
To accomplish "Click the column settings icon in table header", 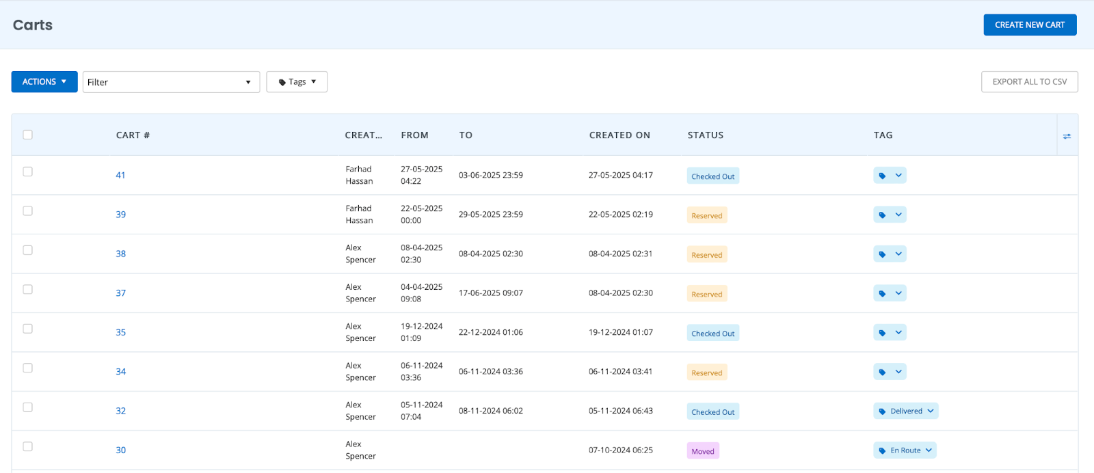I will coord(1067,136).
